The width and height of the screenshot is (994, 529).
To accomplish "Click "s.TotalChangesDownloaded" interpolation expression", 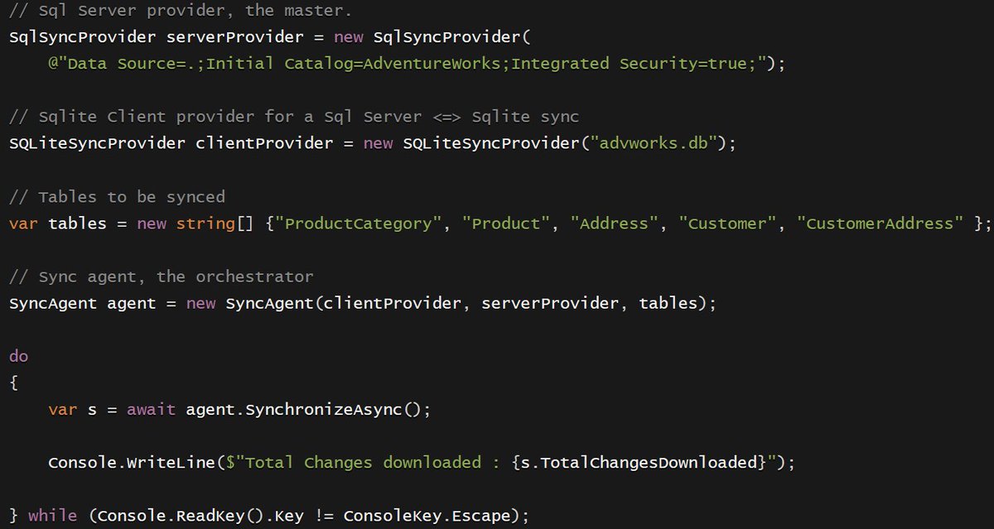I will coord(639,463).
